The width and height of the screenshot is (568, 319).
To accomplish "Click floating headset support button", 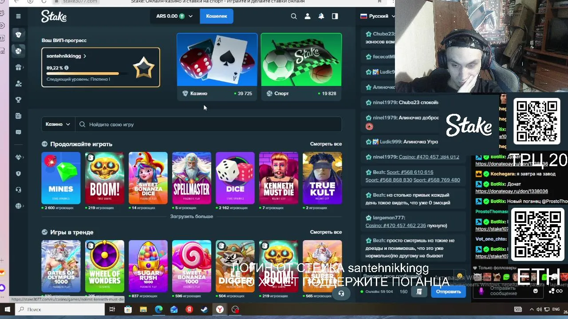I will coord(341,293).
